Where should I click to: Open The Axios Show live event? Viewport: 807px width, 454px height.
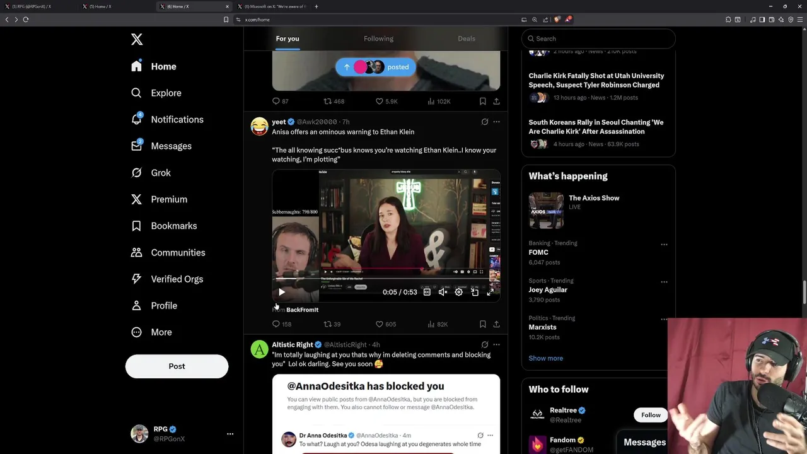pos(594,198)
